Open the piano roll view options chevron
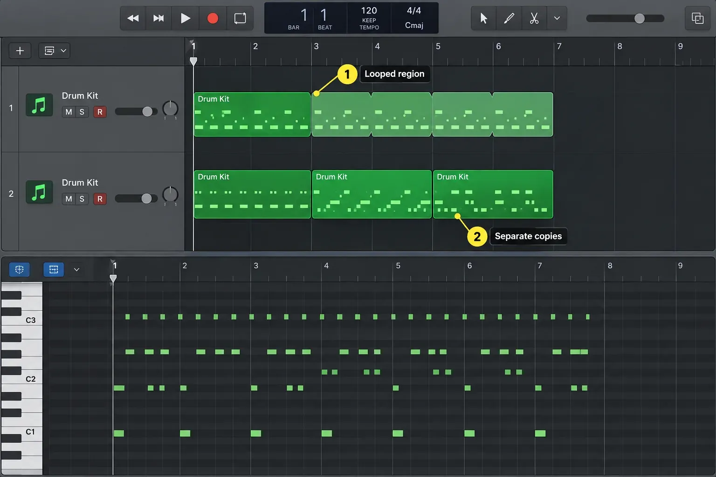This screenshot has height=477, width=716. click(x=76, y=269)
